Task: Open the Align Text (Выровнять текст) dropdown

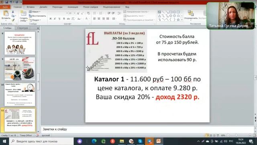Action: (135, 16)
